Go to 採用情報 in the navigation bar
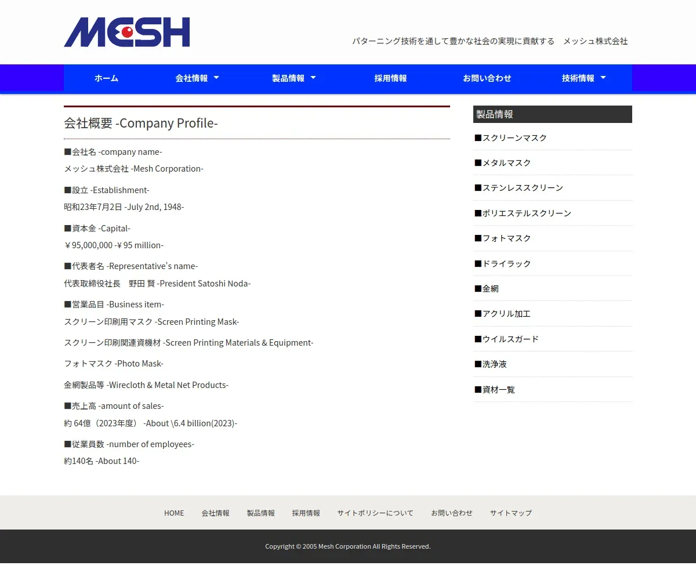 (x=390, y=78)
